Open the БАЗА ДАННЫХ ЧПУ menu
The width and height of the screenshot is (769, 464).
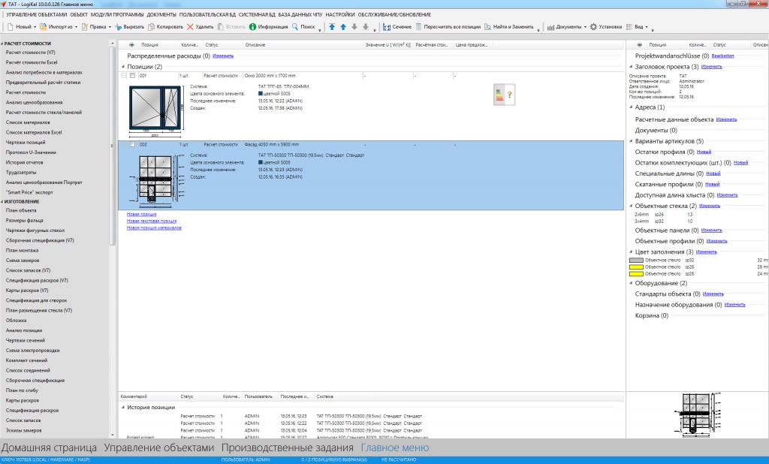tap(300, 15)
